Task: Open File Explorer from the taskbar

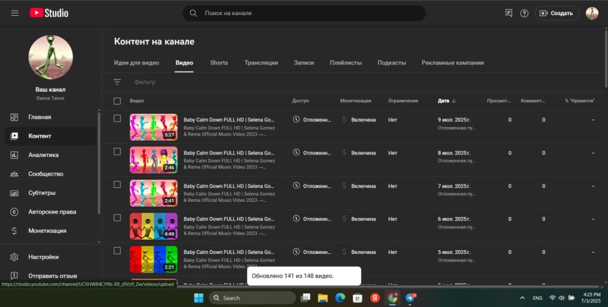Action: (x=323, y=298)
